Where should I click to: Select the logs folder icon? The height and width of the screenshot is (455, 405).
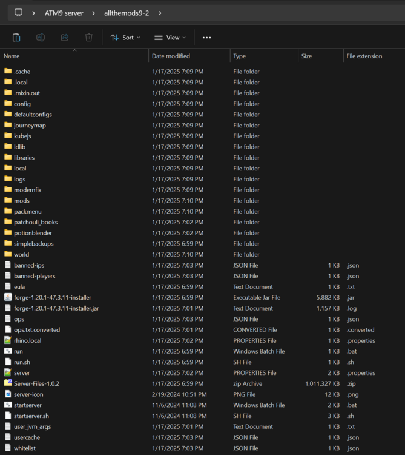(8, 178)
